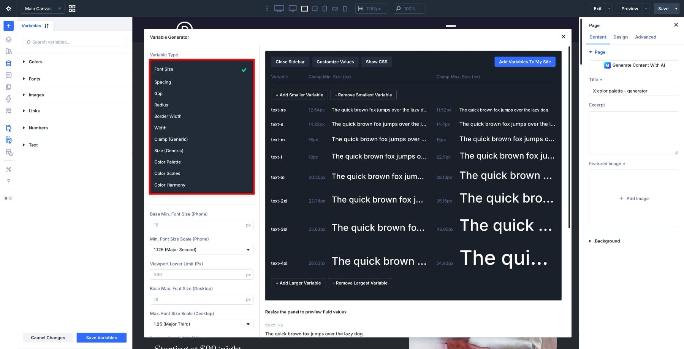The height and width of the screenshot is (349, 684).
Task: Open the builder settings gear icon
Action: [8, 8]
